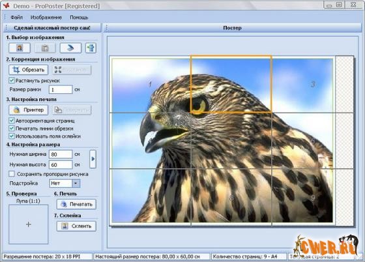Start printing with Печатать button
Screen dimensions: 365x262
pos(76,204)
